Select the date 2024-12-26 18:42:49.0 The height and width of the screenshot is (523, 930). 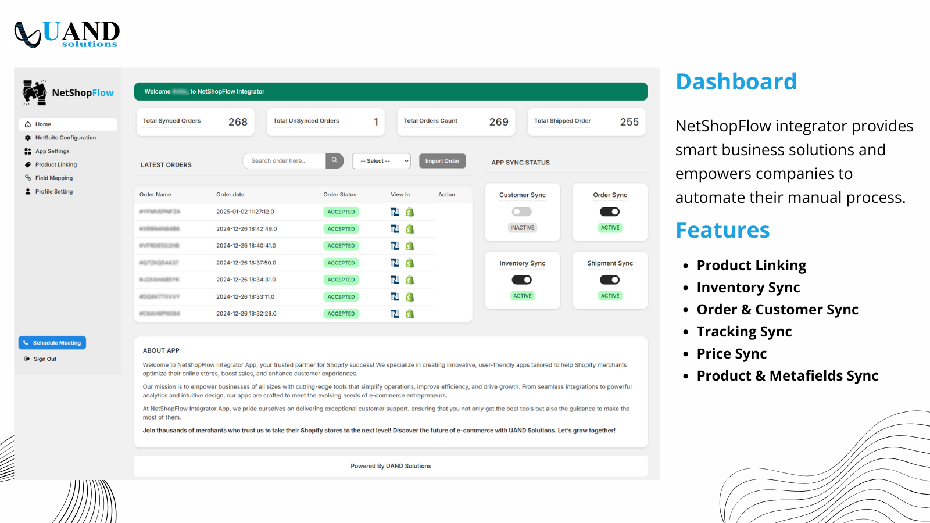246,229
